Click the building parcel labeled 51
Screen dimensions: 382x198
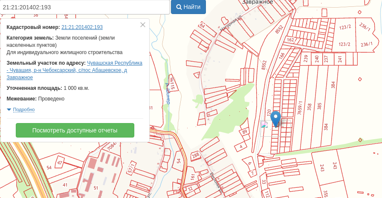(95, 188)
